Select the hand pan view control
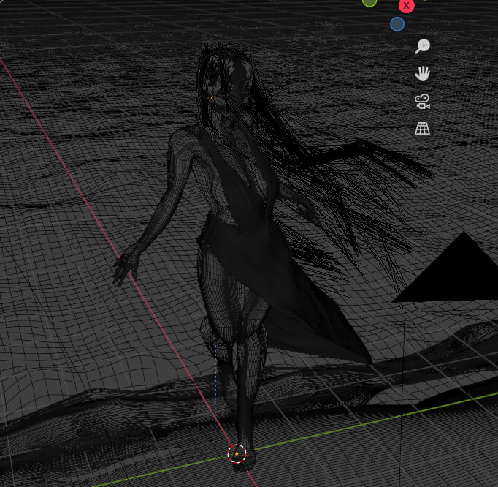This screenshot has width=498, height=487. pos(422,73)
